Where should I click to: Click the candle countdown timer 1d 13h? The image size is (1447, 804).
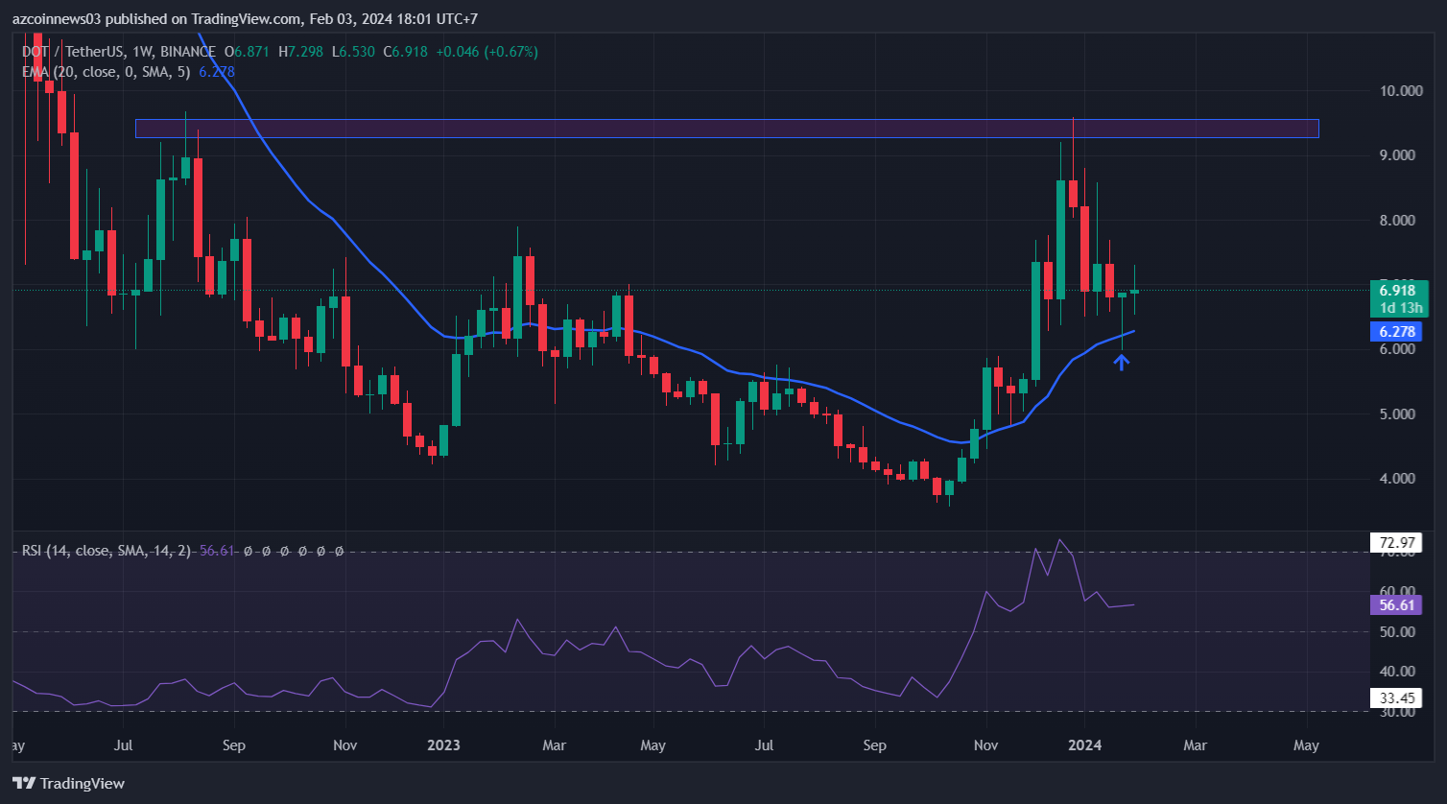point(1401,308)
